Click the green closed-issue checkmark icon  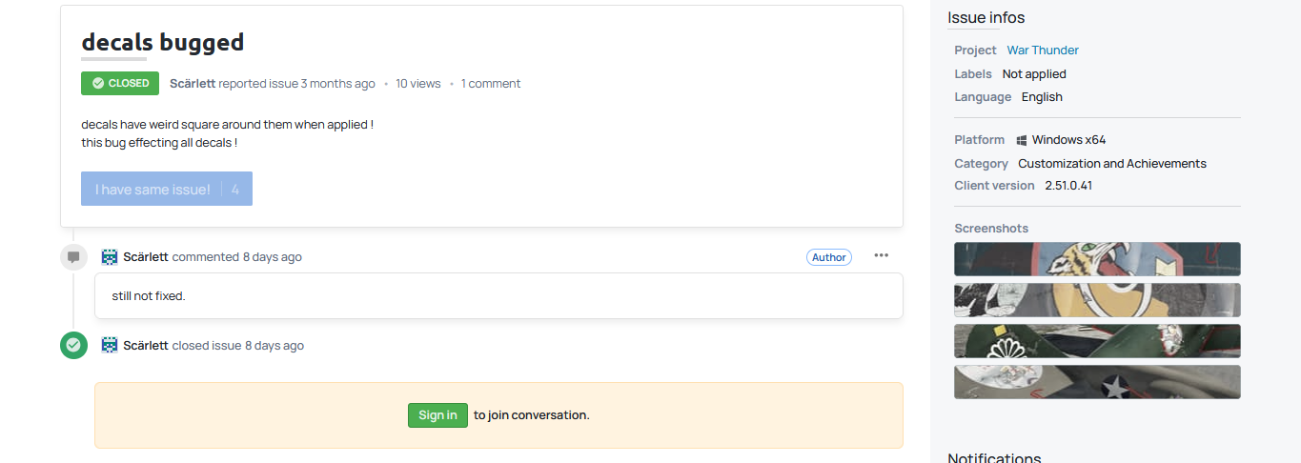click(x=73, y=345)
